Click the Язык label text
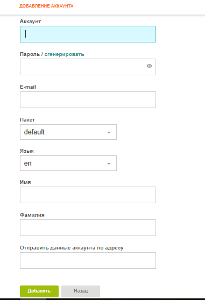The image size is (205, 300). [27, 151]
